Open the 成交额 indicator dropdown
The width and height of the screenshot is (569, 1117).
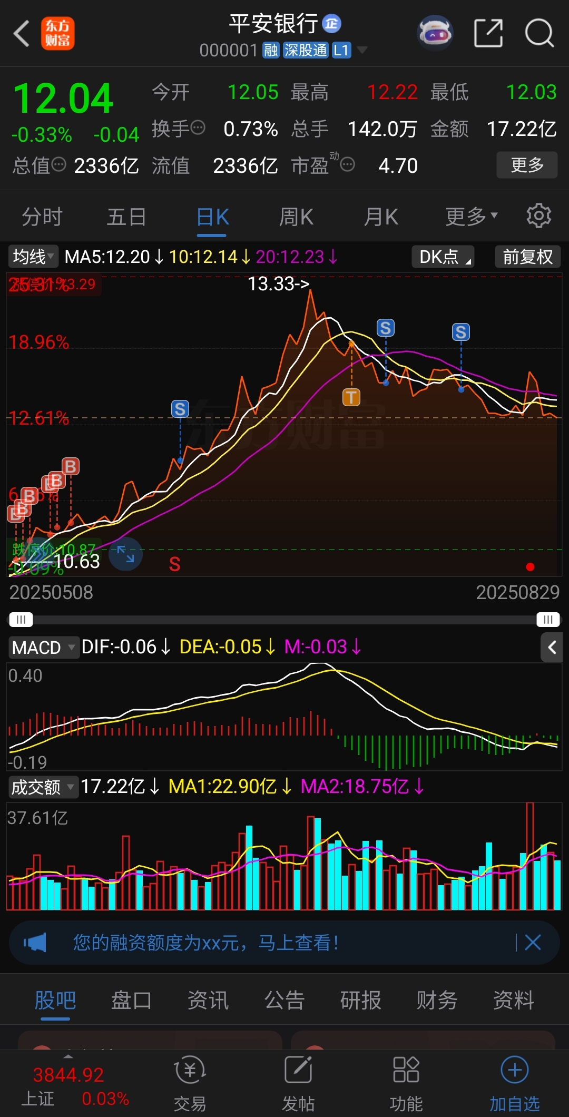coord(43,787)
